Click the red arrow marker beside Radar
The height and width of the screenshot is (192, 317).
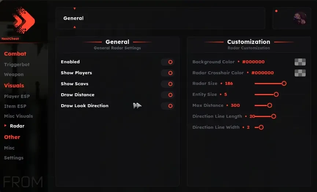click(x=5, y=125)
